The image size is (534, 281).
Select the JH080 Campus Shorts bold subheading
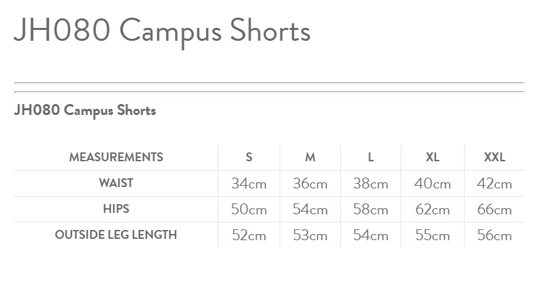point(85,110)
